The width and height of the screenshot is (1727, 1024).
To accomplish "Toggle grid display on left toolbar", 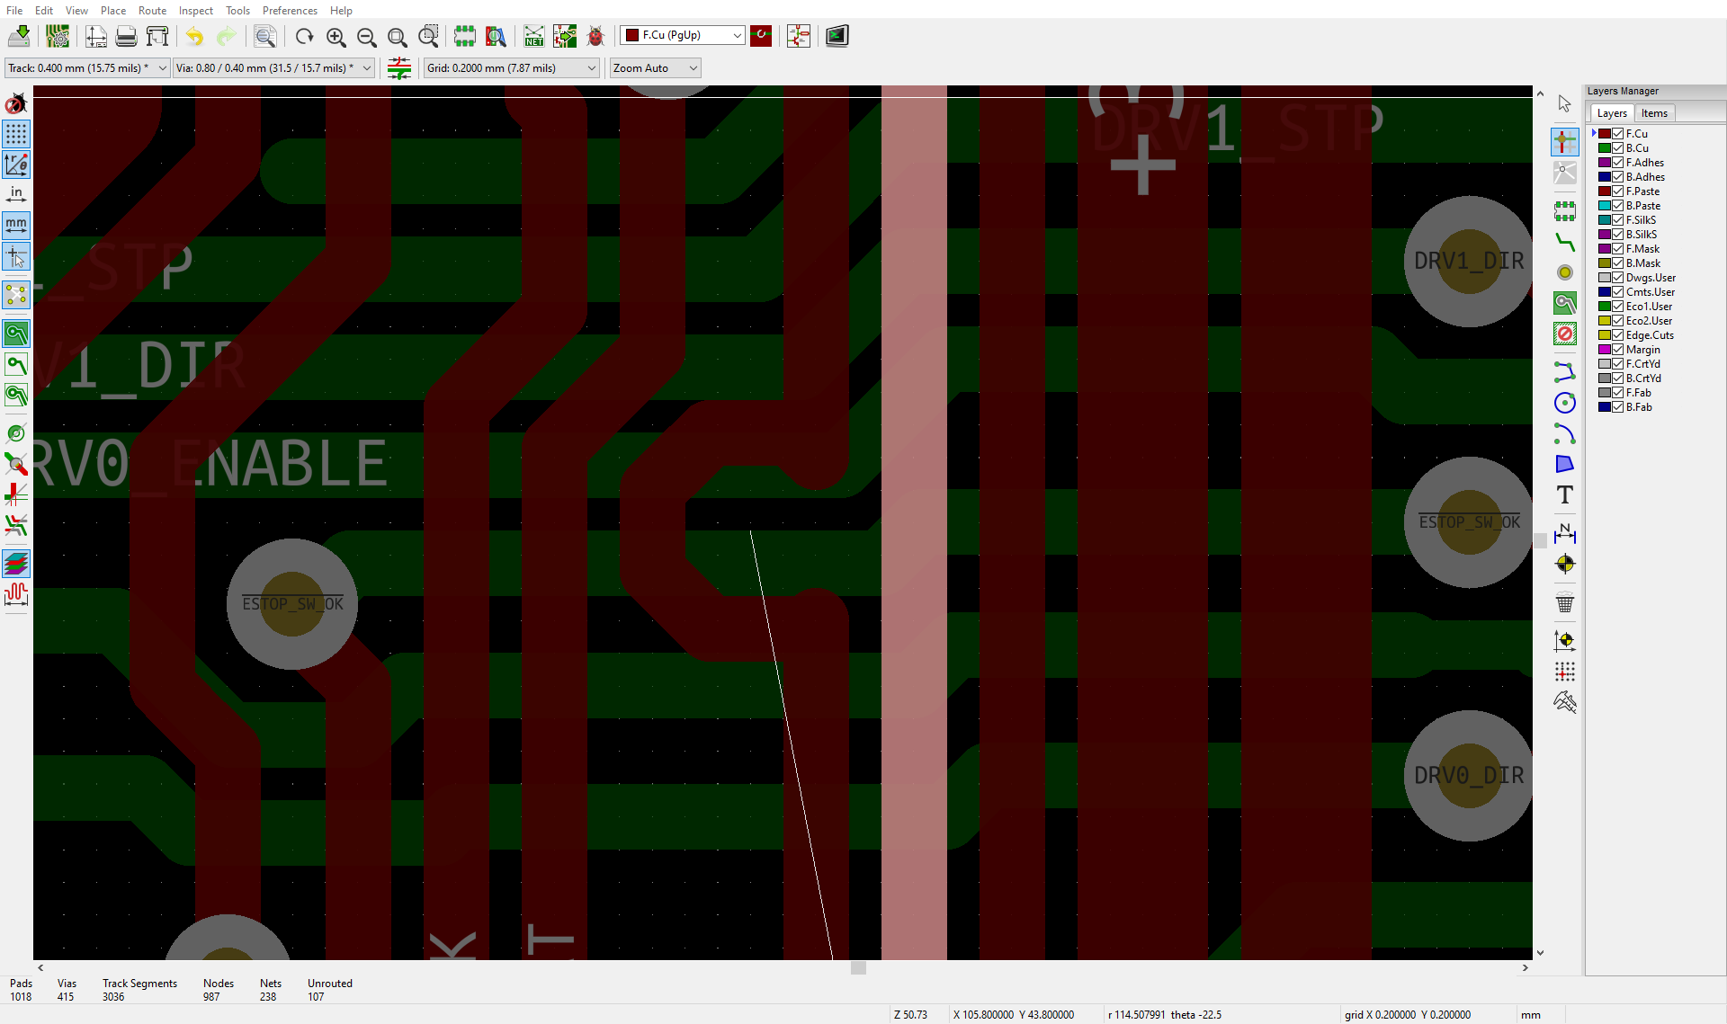I will [16, 134].
